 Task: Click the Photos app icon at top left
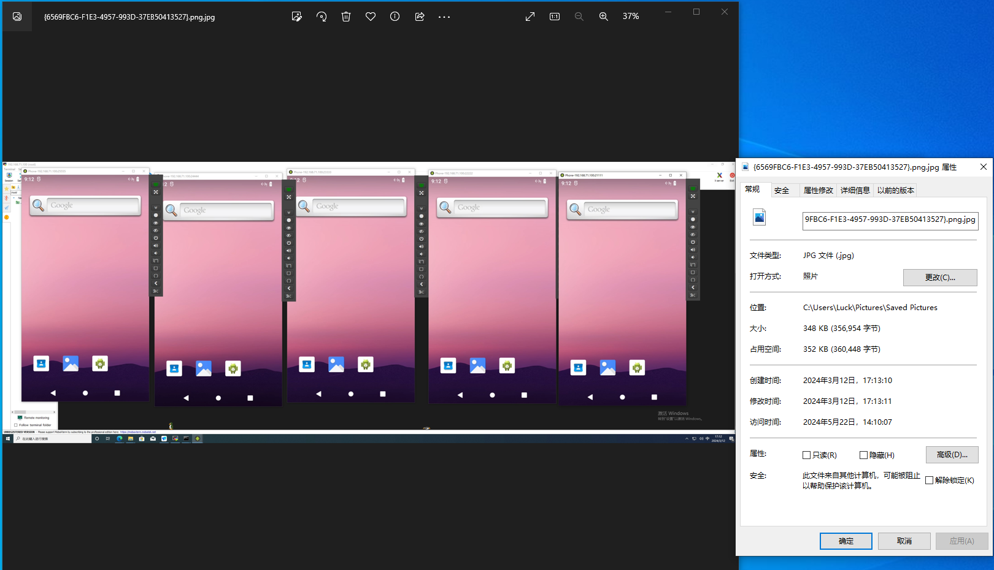point(17,17)
